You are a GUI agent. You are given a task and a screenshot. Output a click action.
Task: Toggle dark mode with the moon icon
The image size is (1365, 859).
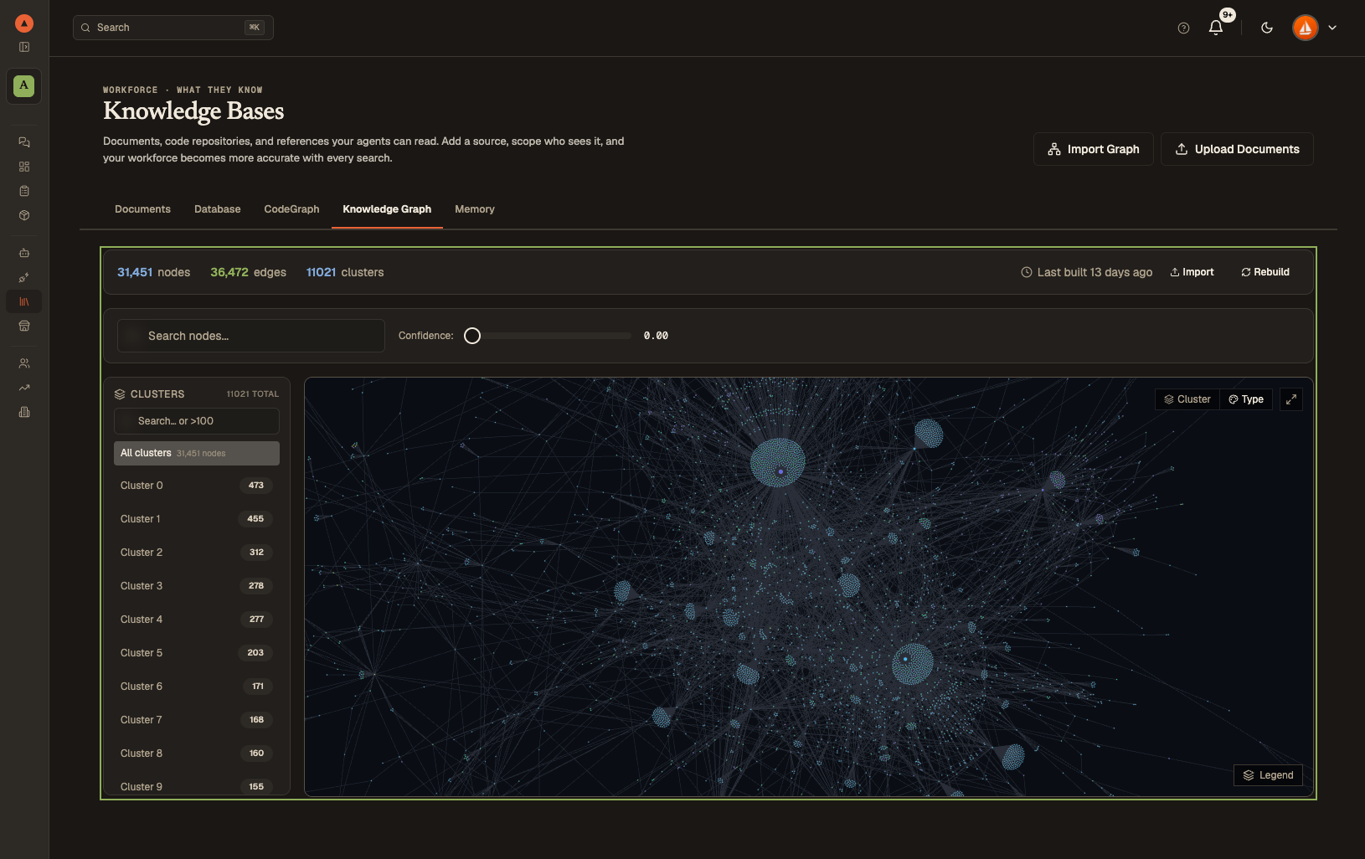coord(1267,28)
